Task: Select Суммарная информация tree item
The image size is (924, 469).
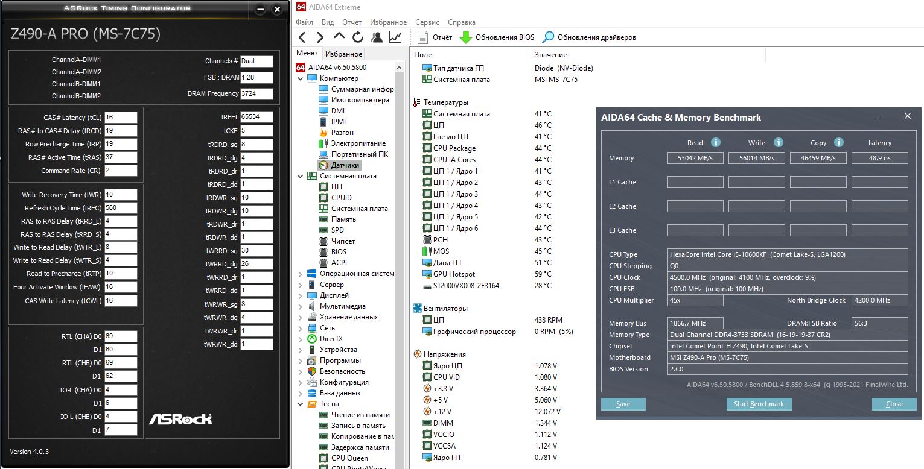Action: point(355,89)
